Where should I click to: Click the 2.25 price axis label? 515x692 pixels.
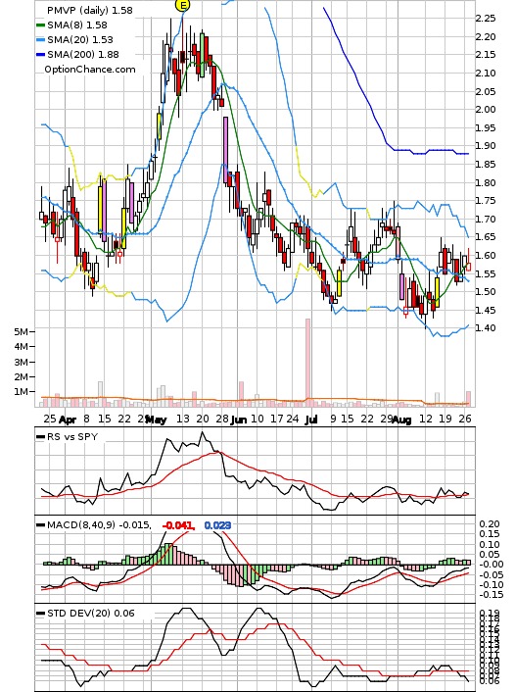tap(485, 18)
